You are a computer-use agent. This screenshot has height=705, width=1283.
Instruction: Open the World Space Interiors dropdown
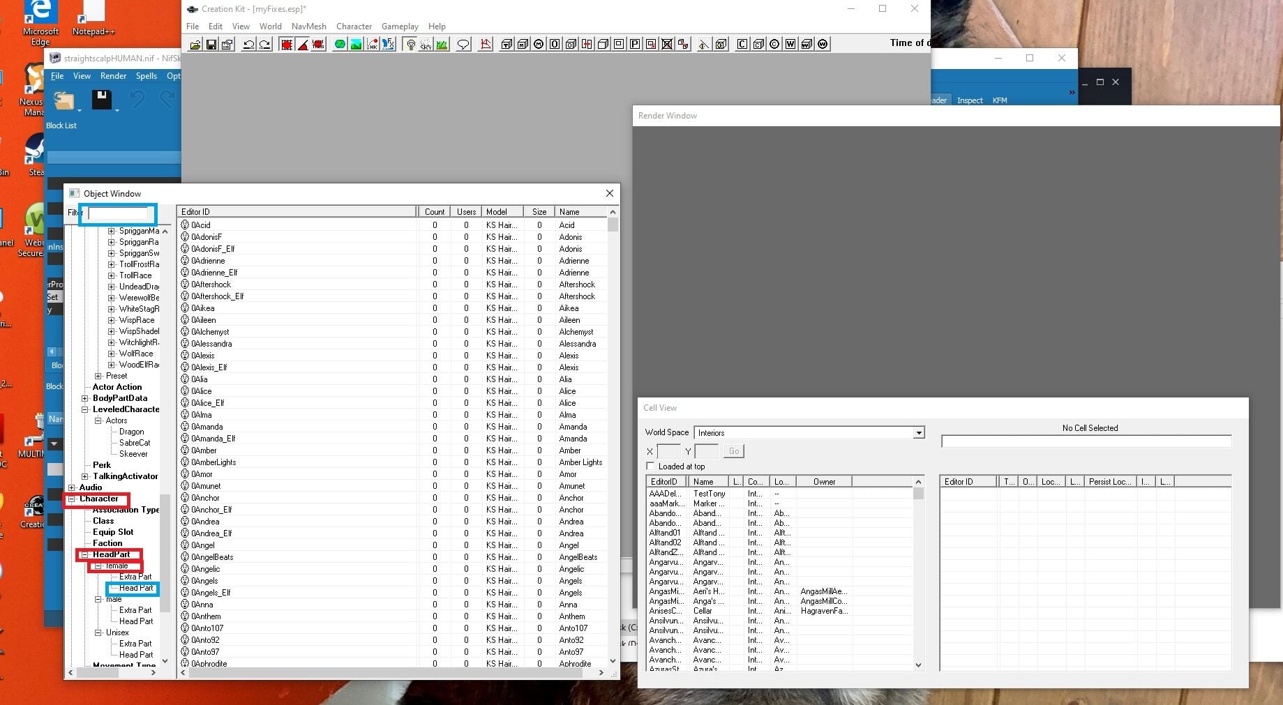pos(919,433)
